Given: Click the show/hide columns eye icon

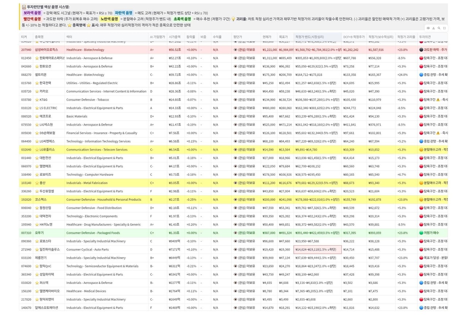Looking at the screenshot, I should coord(428,28).
